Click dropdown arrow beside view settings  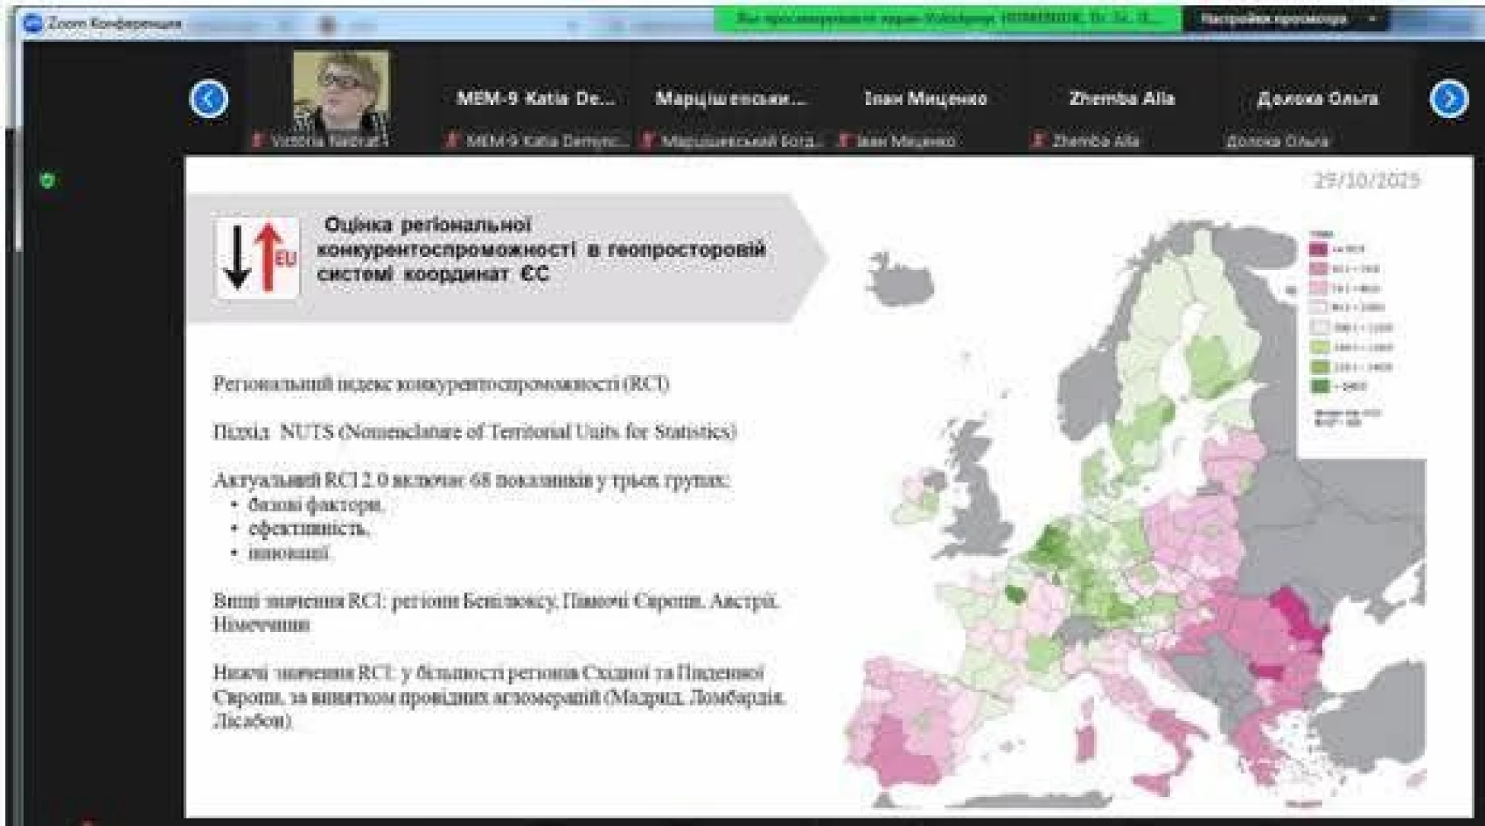1373,19
